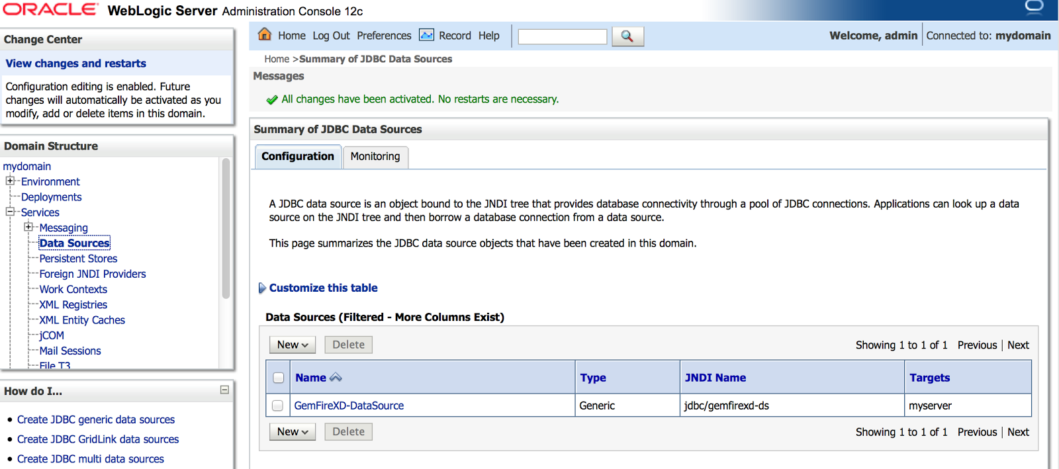Sort by the Type column header
This screenshot has height=469, width=1059.
point(593,378)
